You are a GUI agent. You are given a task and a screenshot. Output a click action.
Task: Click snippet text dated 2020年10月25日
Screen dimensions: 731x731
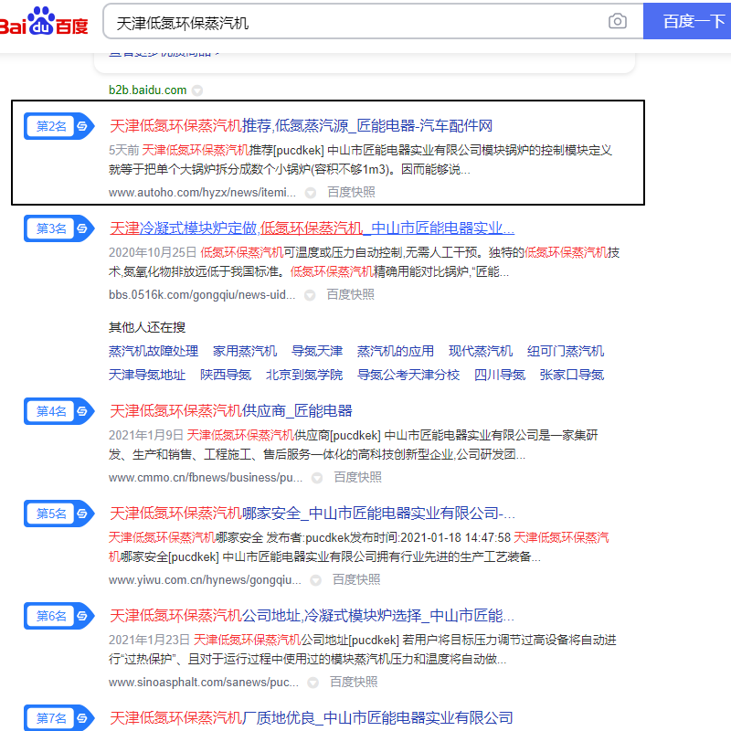(x=364, y=262)
